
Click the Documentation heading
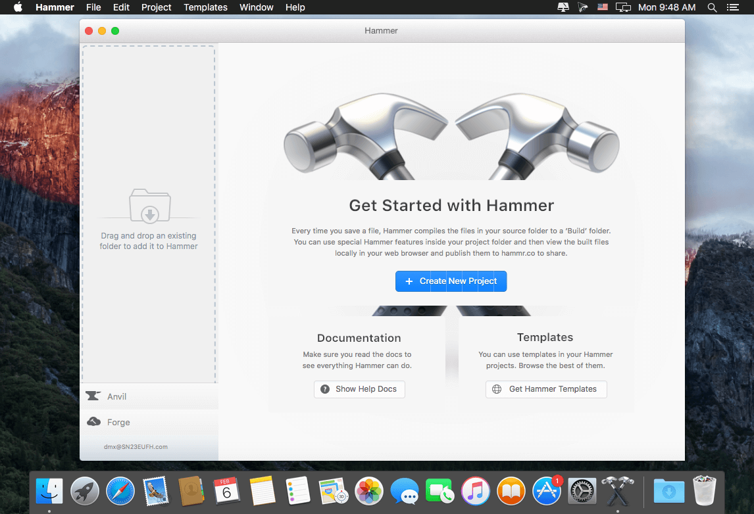click(359, 339)
